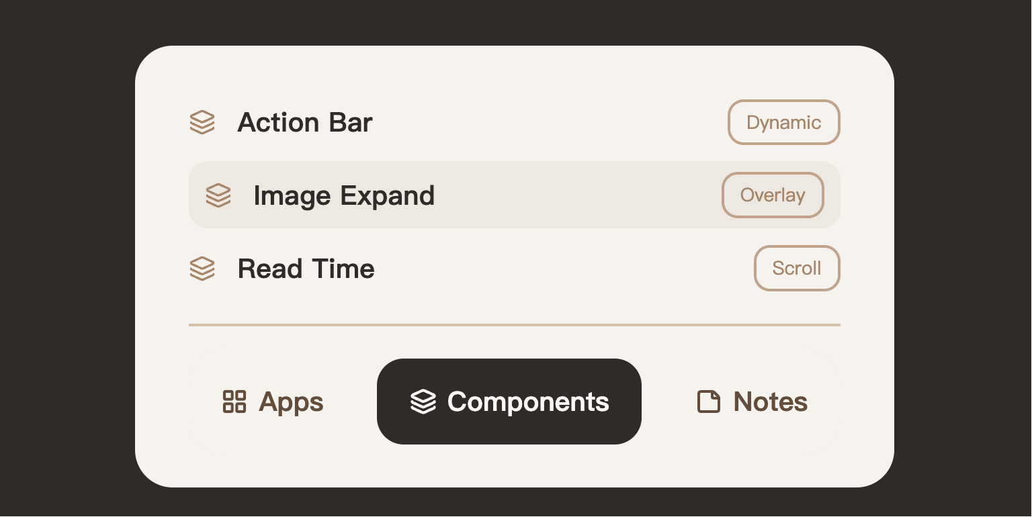The image size is (1032, 517).
Task: Switch to the Apps tab label
Action: pos(291,402)
